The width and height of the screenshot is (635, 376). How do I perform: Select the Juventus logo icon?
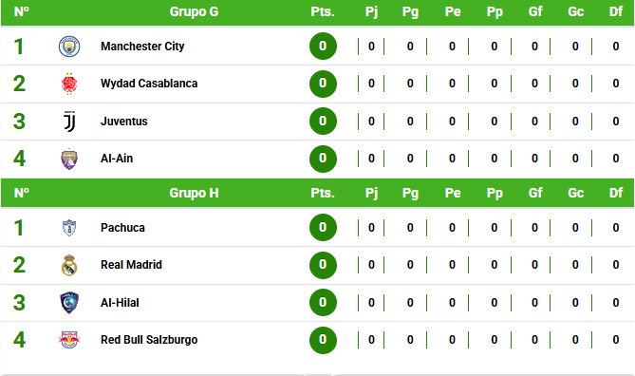pyautogui.click(x=69, y=122)
